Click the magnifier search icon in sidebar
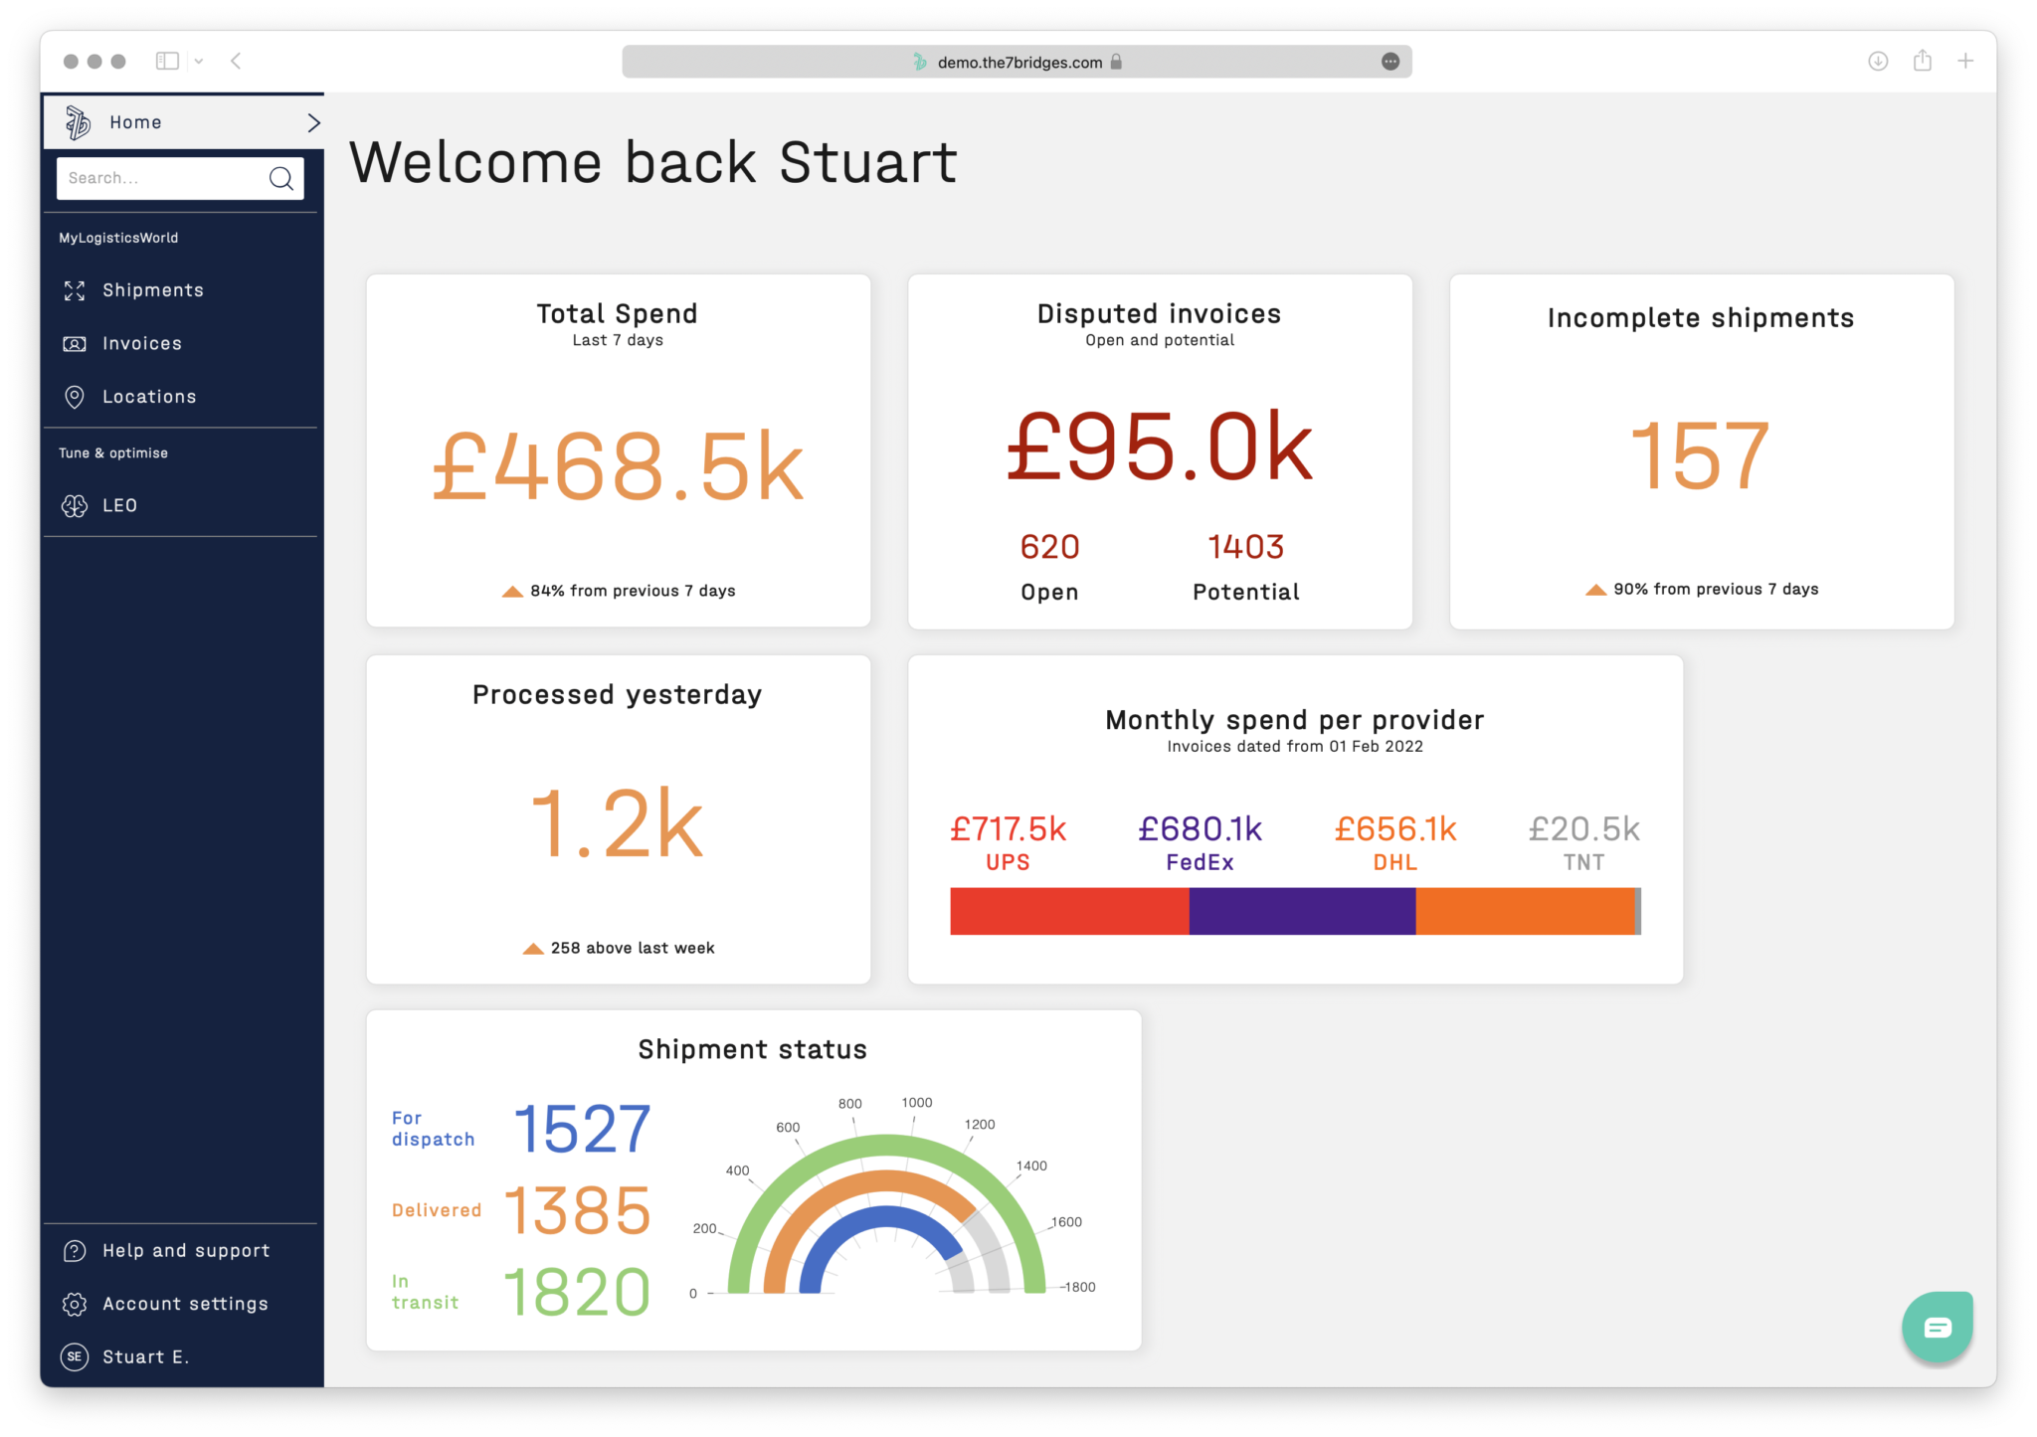The image size is (2037, 1437). coord(281,178)
